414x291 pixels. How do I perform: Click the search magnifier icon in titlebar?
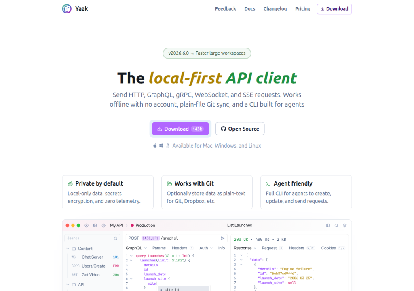click(x=336, y=225)
